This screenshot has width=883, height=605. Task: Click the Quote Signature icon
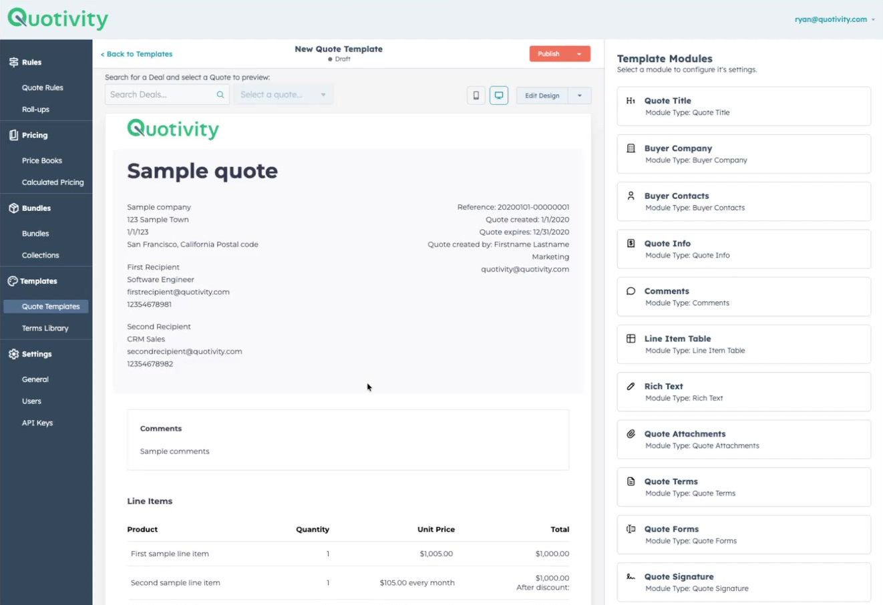click(631, 576)
